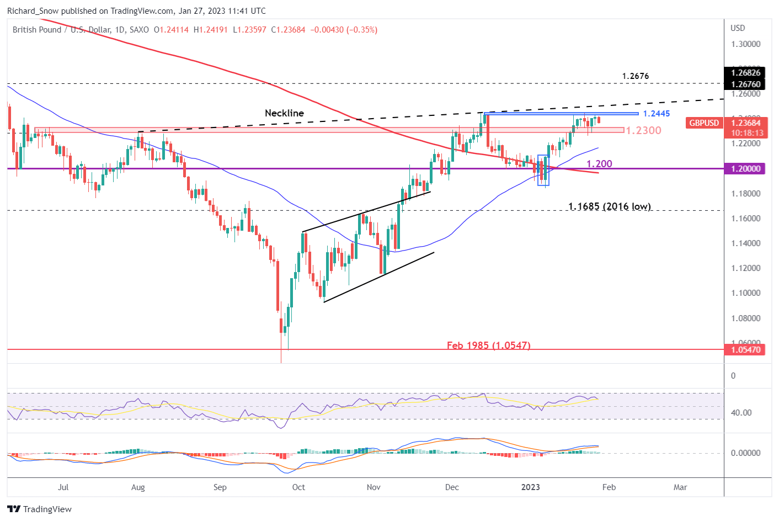Click the open price O1.24114 value
The height and width of the screenshot is (521, 779).
(171, 30)
